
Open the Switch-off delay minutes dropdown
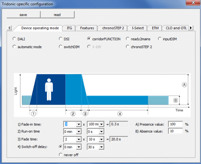click(79, 147)
